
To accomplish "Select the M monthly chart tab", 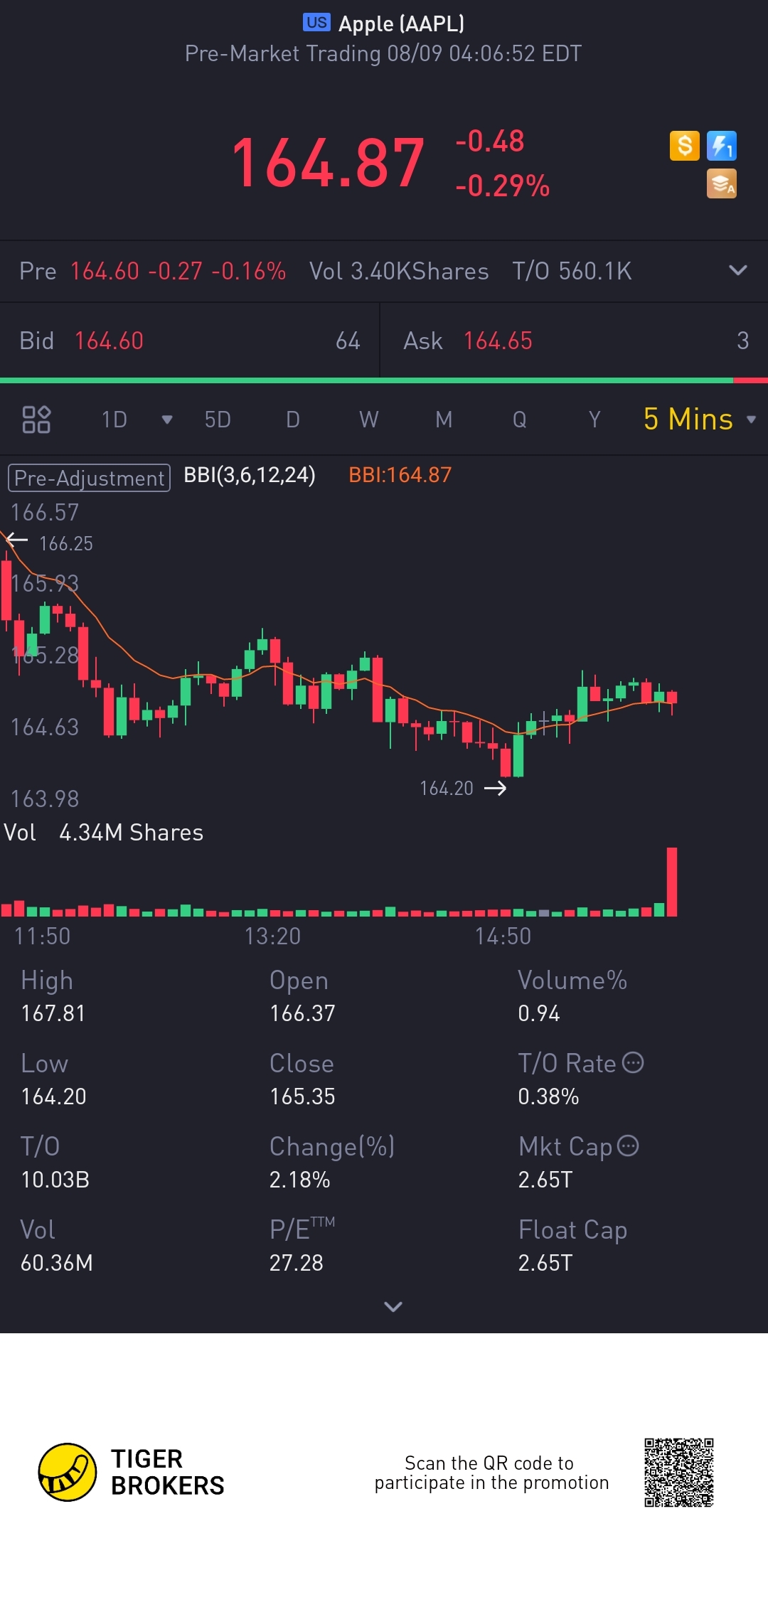I will point(444,420).
